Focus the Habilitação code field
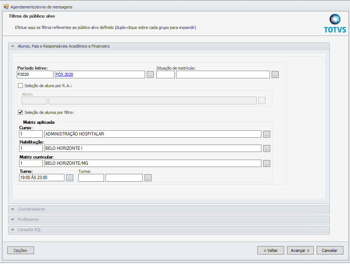This screenshot has width=350, height=264. (x=31, y=148)
